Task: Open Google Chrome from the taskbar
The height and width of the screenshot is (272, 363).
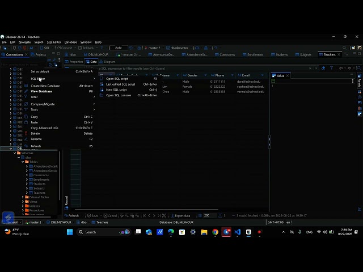Action: pos(215,232)
